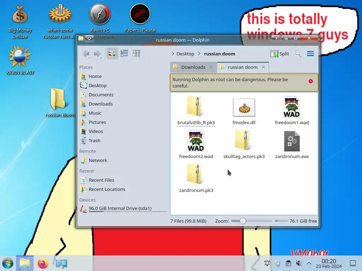Select the freedoom2.wad file icon
The height and width of the screenshot is (271, 362).
[196, 140]
